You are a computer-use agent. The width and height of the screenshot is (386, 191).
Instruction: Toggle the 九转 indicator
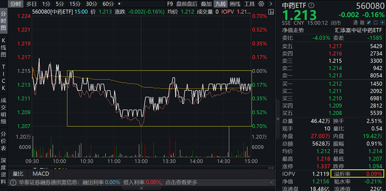coord(221,4)
